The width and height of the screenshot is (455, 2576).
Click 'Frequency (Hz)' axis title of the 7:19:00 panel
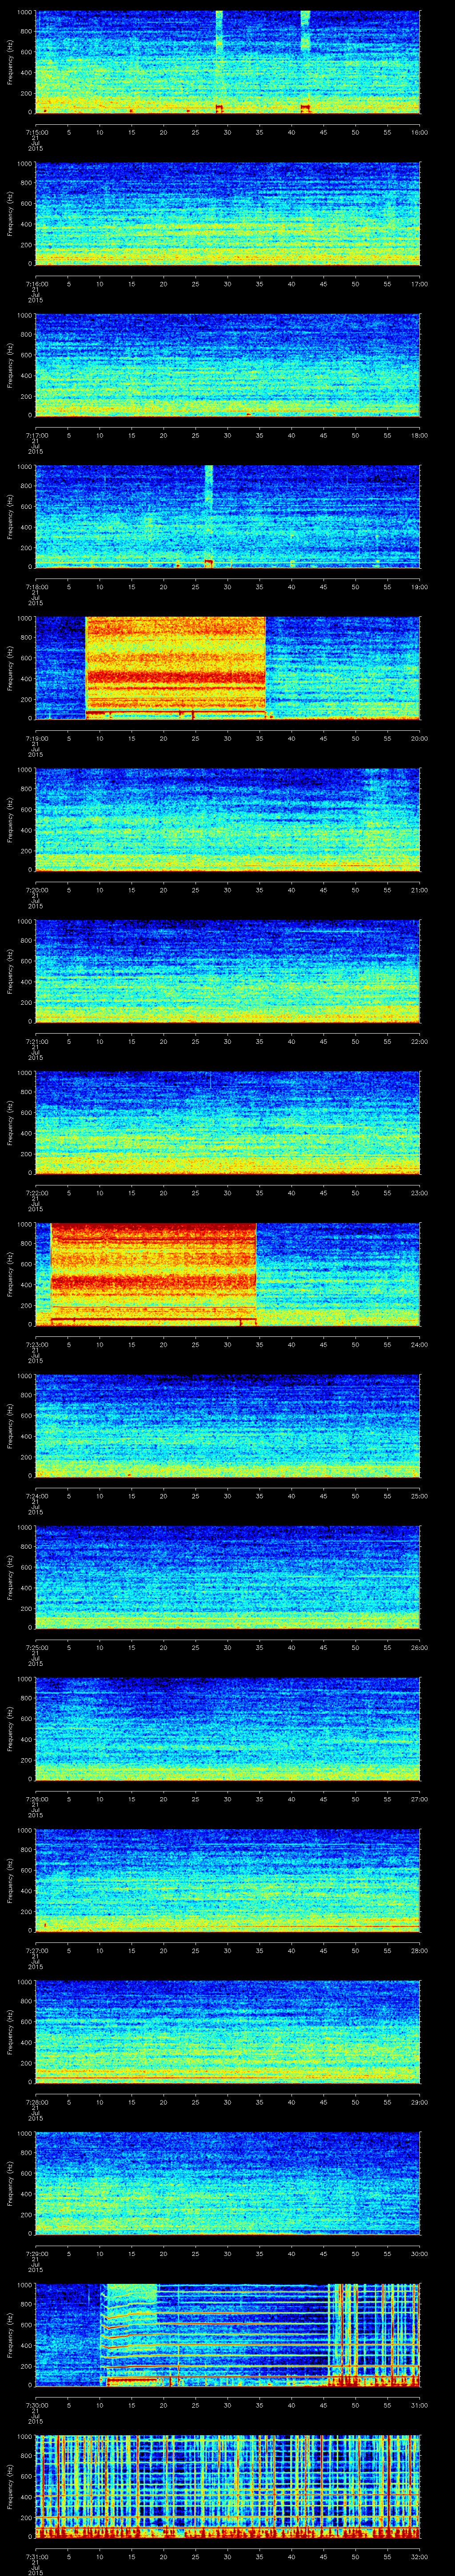pyautogui.click(x=10, y=668)
